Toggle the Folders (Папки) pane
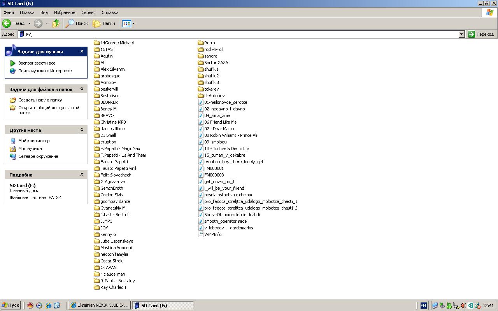Screen dimensions: 498x311 [104, 23]
